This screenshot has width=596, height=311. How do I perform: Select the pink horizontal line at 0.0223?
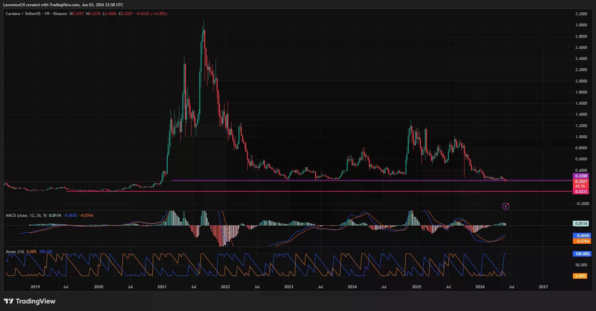coord(319,191)
